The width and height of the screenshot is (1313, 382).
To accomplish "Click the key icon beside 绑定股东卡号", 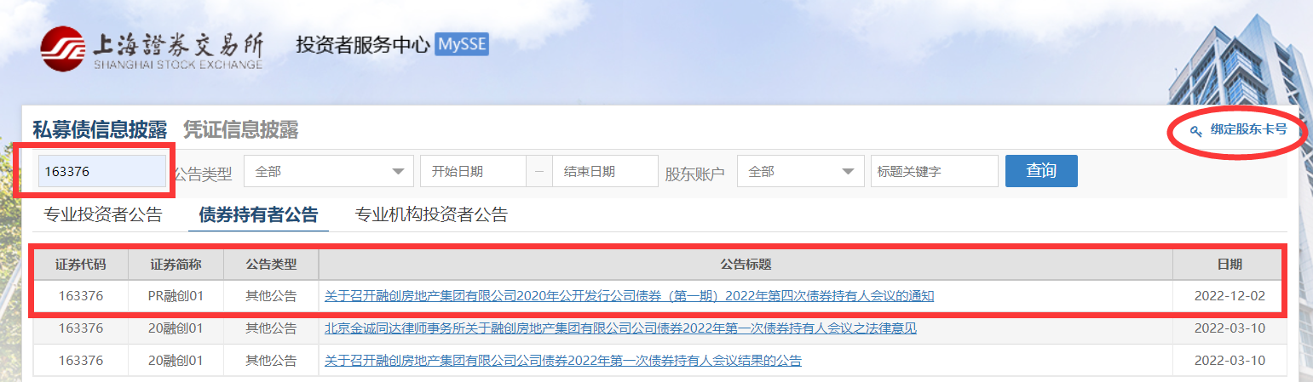I will tap(1196, 131).
